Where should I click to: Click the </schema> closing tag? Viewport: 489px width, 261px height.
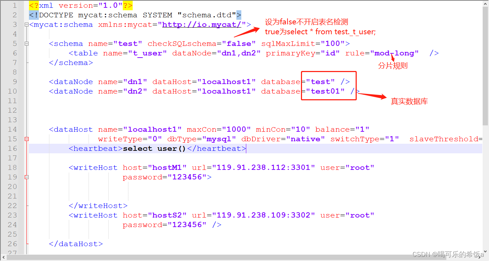[71, 63]
